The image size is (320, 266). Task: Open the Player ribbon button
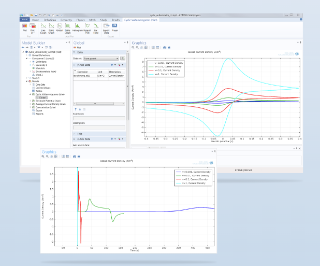(115, 27)
